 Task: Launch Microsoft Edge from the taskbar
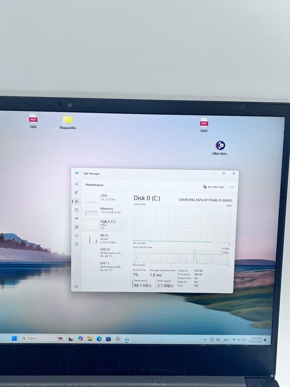pyautogui.click(x=99, y=339)
